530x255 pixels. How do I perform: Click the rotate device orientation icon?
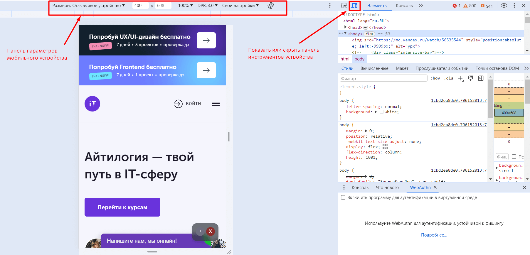click(x=271, y=6)
